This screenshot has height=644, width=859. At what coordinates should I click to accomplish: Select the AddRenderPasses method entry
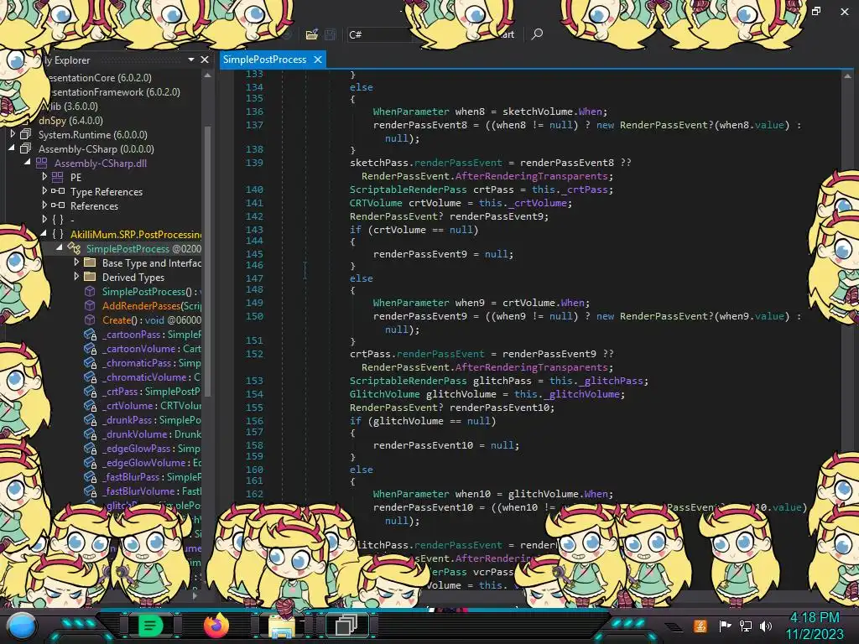click(x=152, y=305)
